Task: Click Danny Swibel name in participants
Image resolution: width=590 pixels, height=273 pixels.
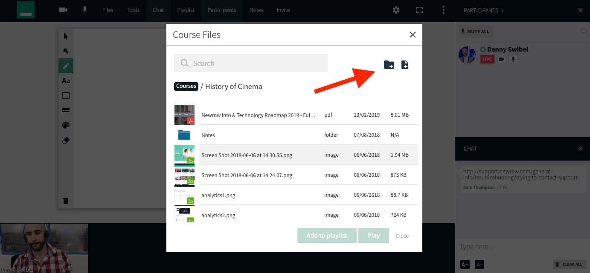Action: [508, 49]
